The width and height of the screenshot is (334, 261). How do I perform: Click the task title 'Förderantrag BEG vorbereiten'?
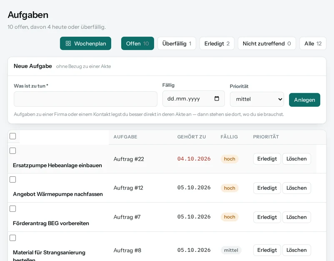(x=51, y=223)
